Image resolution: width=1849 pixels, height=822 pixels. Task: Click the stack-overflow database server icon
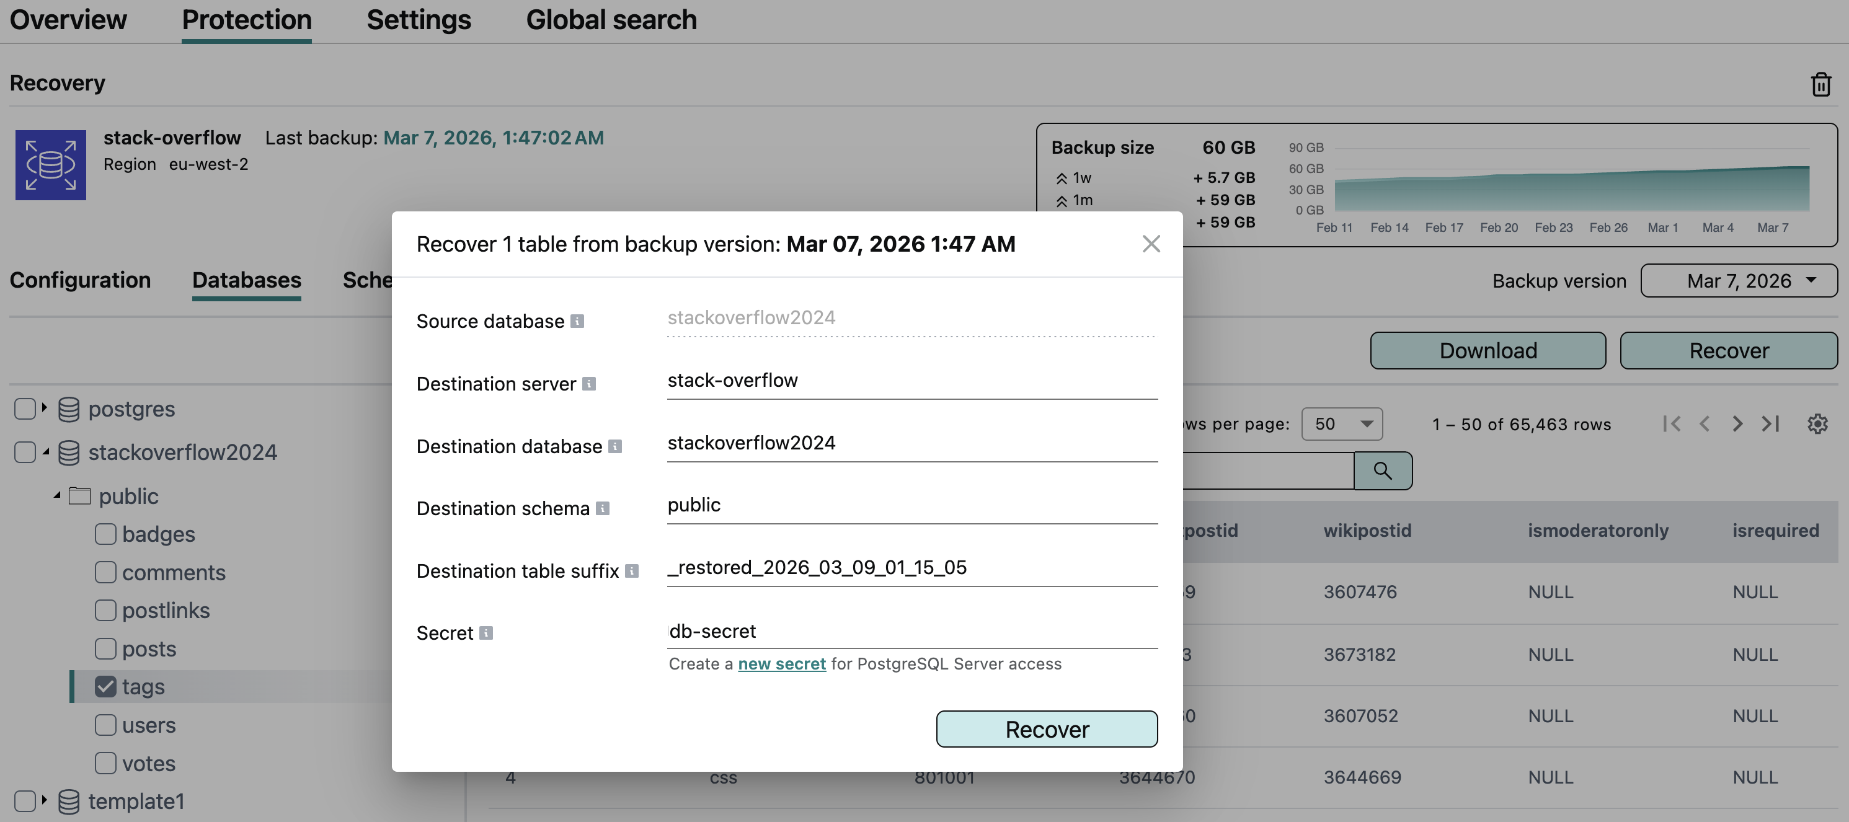click(50, 164)
